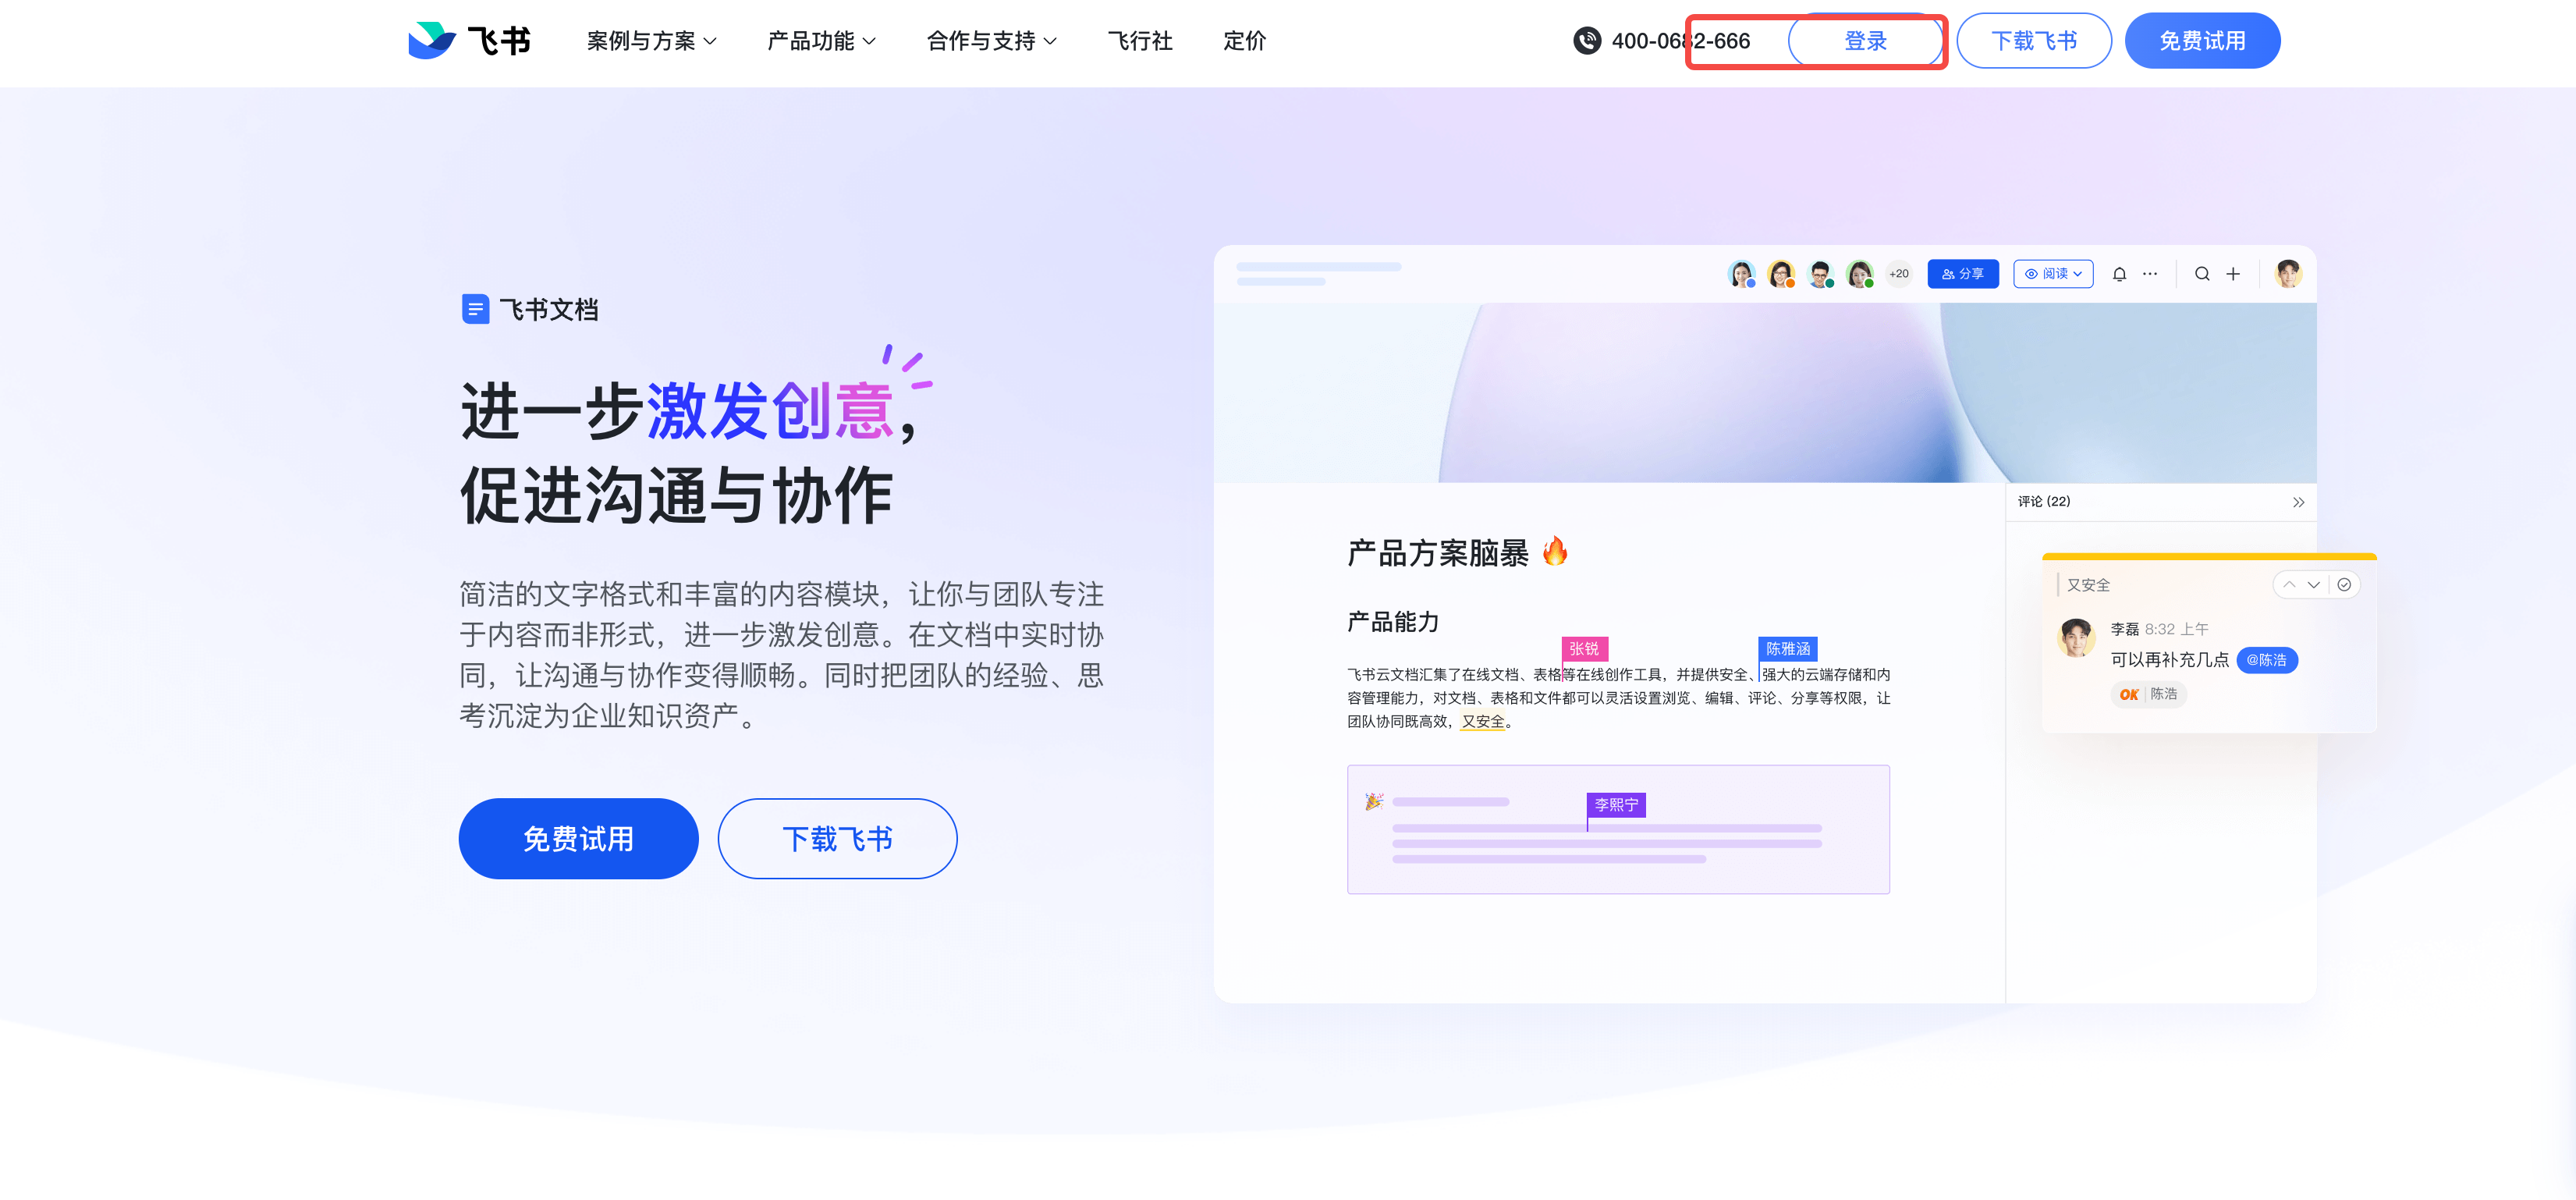Screen dimensions: 2576x1200
Task: Click the blue Feishu Docs document icon
Action: [x=475, y=309]
